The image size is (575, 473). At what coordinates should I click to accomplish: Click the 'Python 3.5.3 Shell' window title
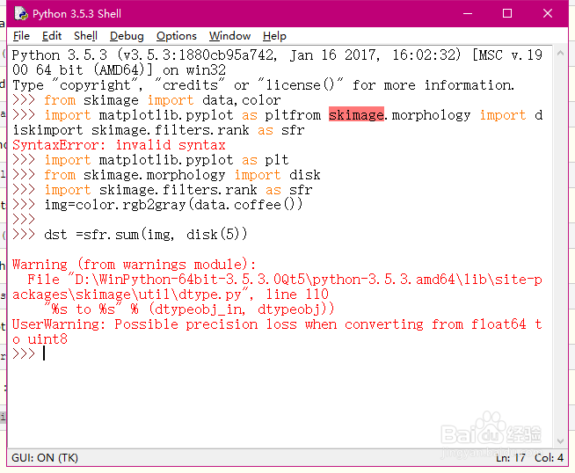[76, 13]
